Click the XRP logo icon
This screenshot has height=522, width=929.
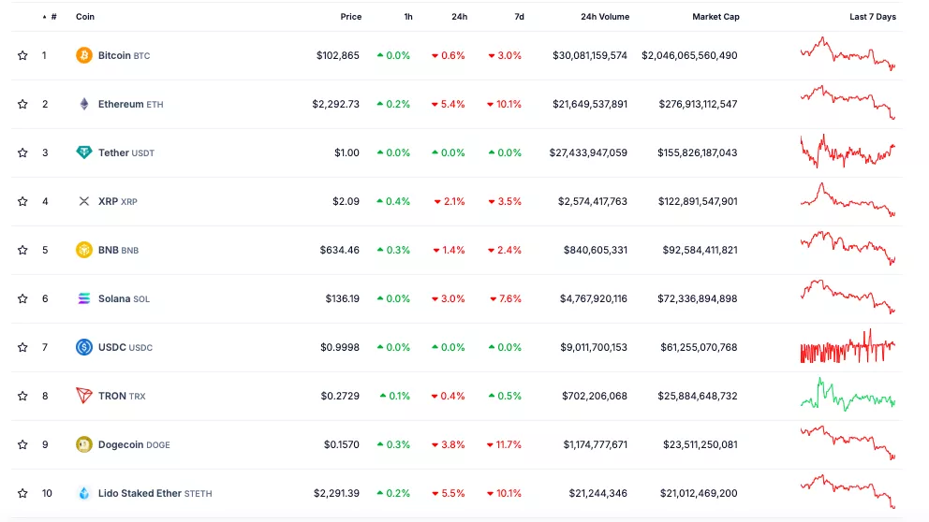click(x=83, y=201)
